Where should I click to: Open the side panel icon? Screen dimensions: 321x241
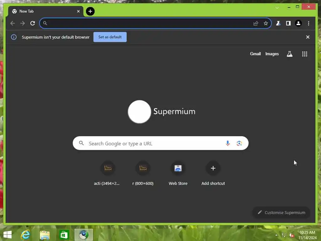coord(288,23)
